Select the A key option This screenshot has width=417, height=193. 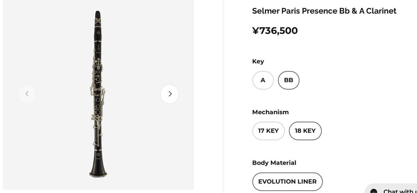[x=263, y=80]
